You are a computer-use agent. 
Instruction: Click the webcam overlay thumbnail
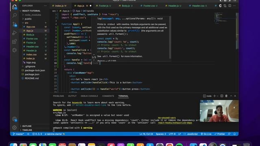(x=219, y=111)
